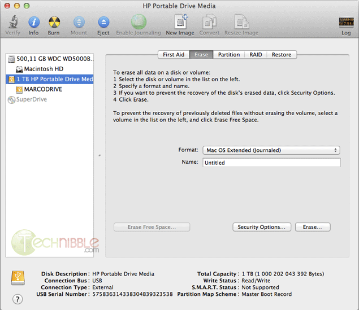
Task: Select 500,11 GB WDC disk in sidebar
Action: (50, 59)
